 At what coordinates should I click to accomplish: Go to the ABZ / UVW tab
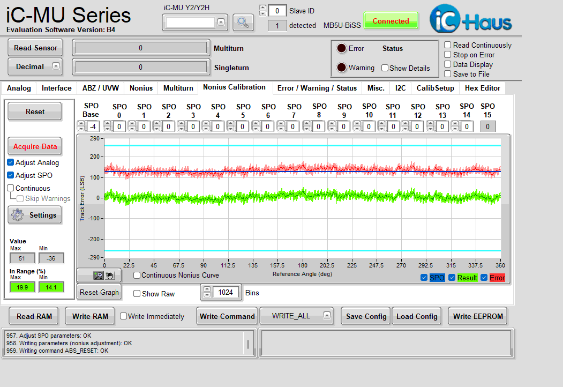101,88
